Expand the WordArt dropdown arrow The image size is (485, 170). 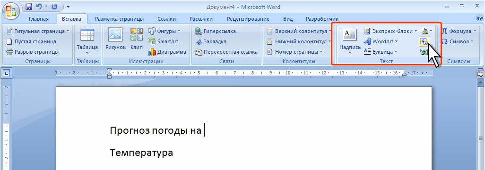pyautogui.click(x=396, y=41)
